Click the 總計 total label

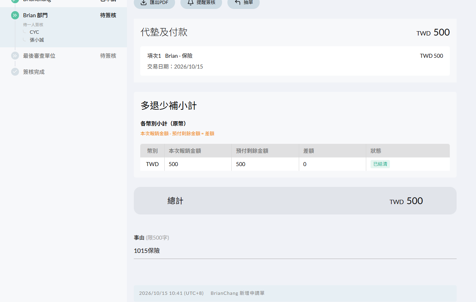coord(175,201)
